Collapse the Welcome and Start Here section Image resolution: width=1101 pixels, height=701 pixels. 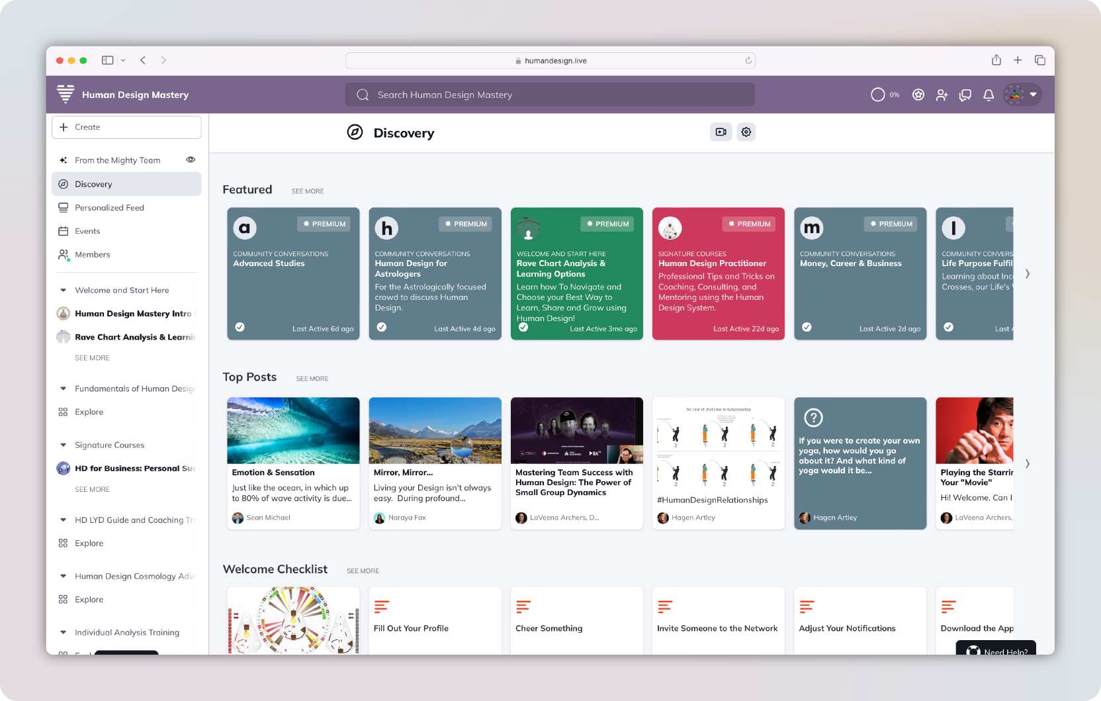tap(64, 290)
